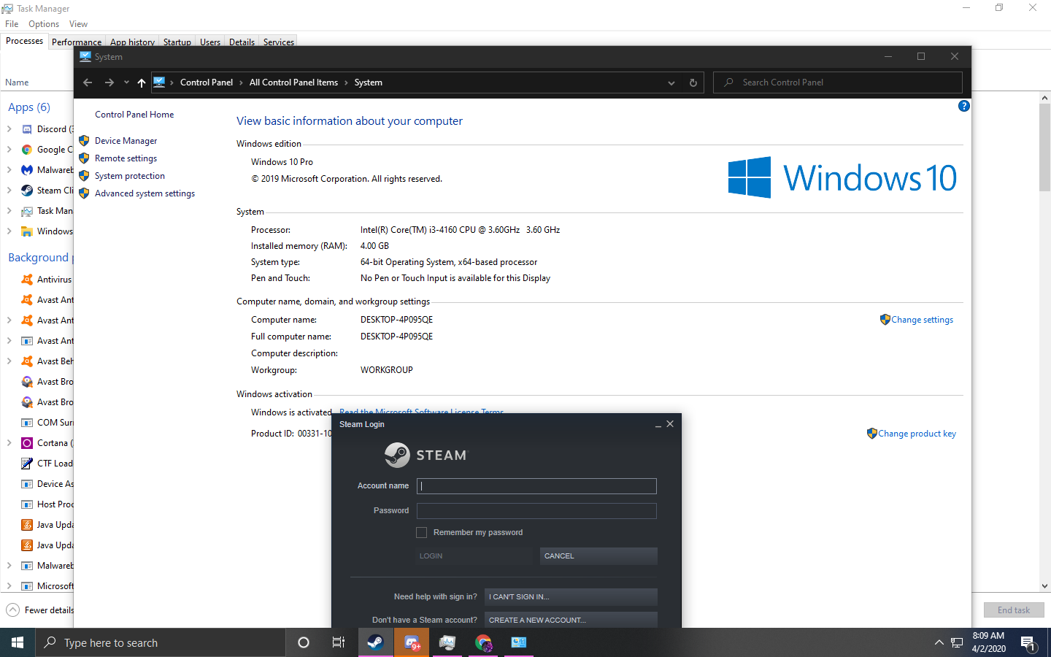Open the notification Action Center
Image resolution: width=1051 pixels, height=657 pixels.
[x=1028, y=642]
